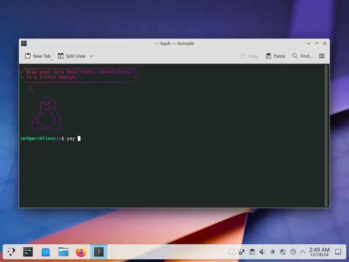349x262 pixels.
Task: Click the muted volume tray icon
Action: tap(262, 252)
